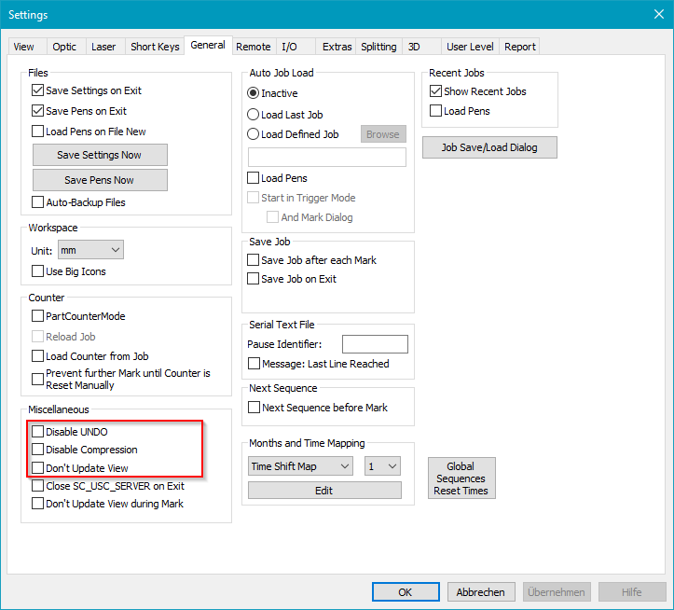This screenshot has height=610, width=674.
Task: Open the Short Keys tab
Action: pyautogui.click(x=155, y=47)
